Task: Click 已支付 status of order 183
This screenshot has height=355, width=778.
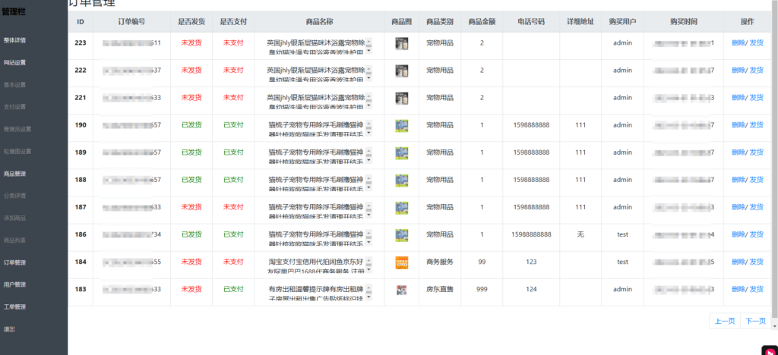Action: point(233,289)
